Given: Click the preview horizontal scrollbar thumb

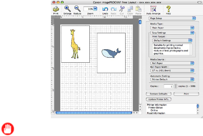Looking at the screenshot, I should click(94, 113).
